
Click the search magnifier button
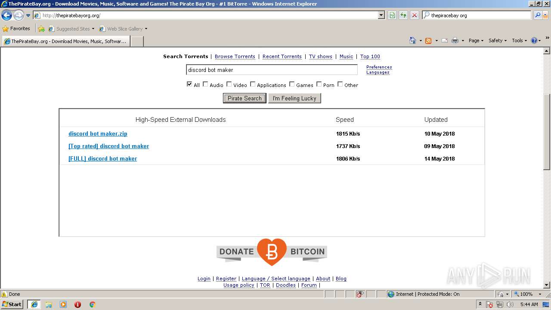[x=537, y=15]
